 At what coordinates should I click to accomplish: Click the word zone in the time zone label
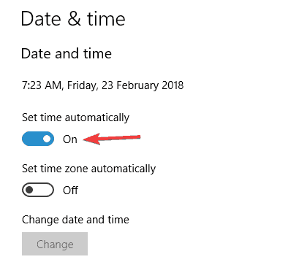tap(76, 169)
